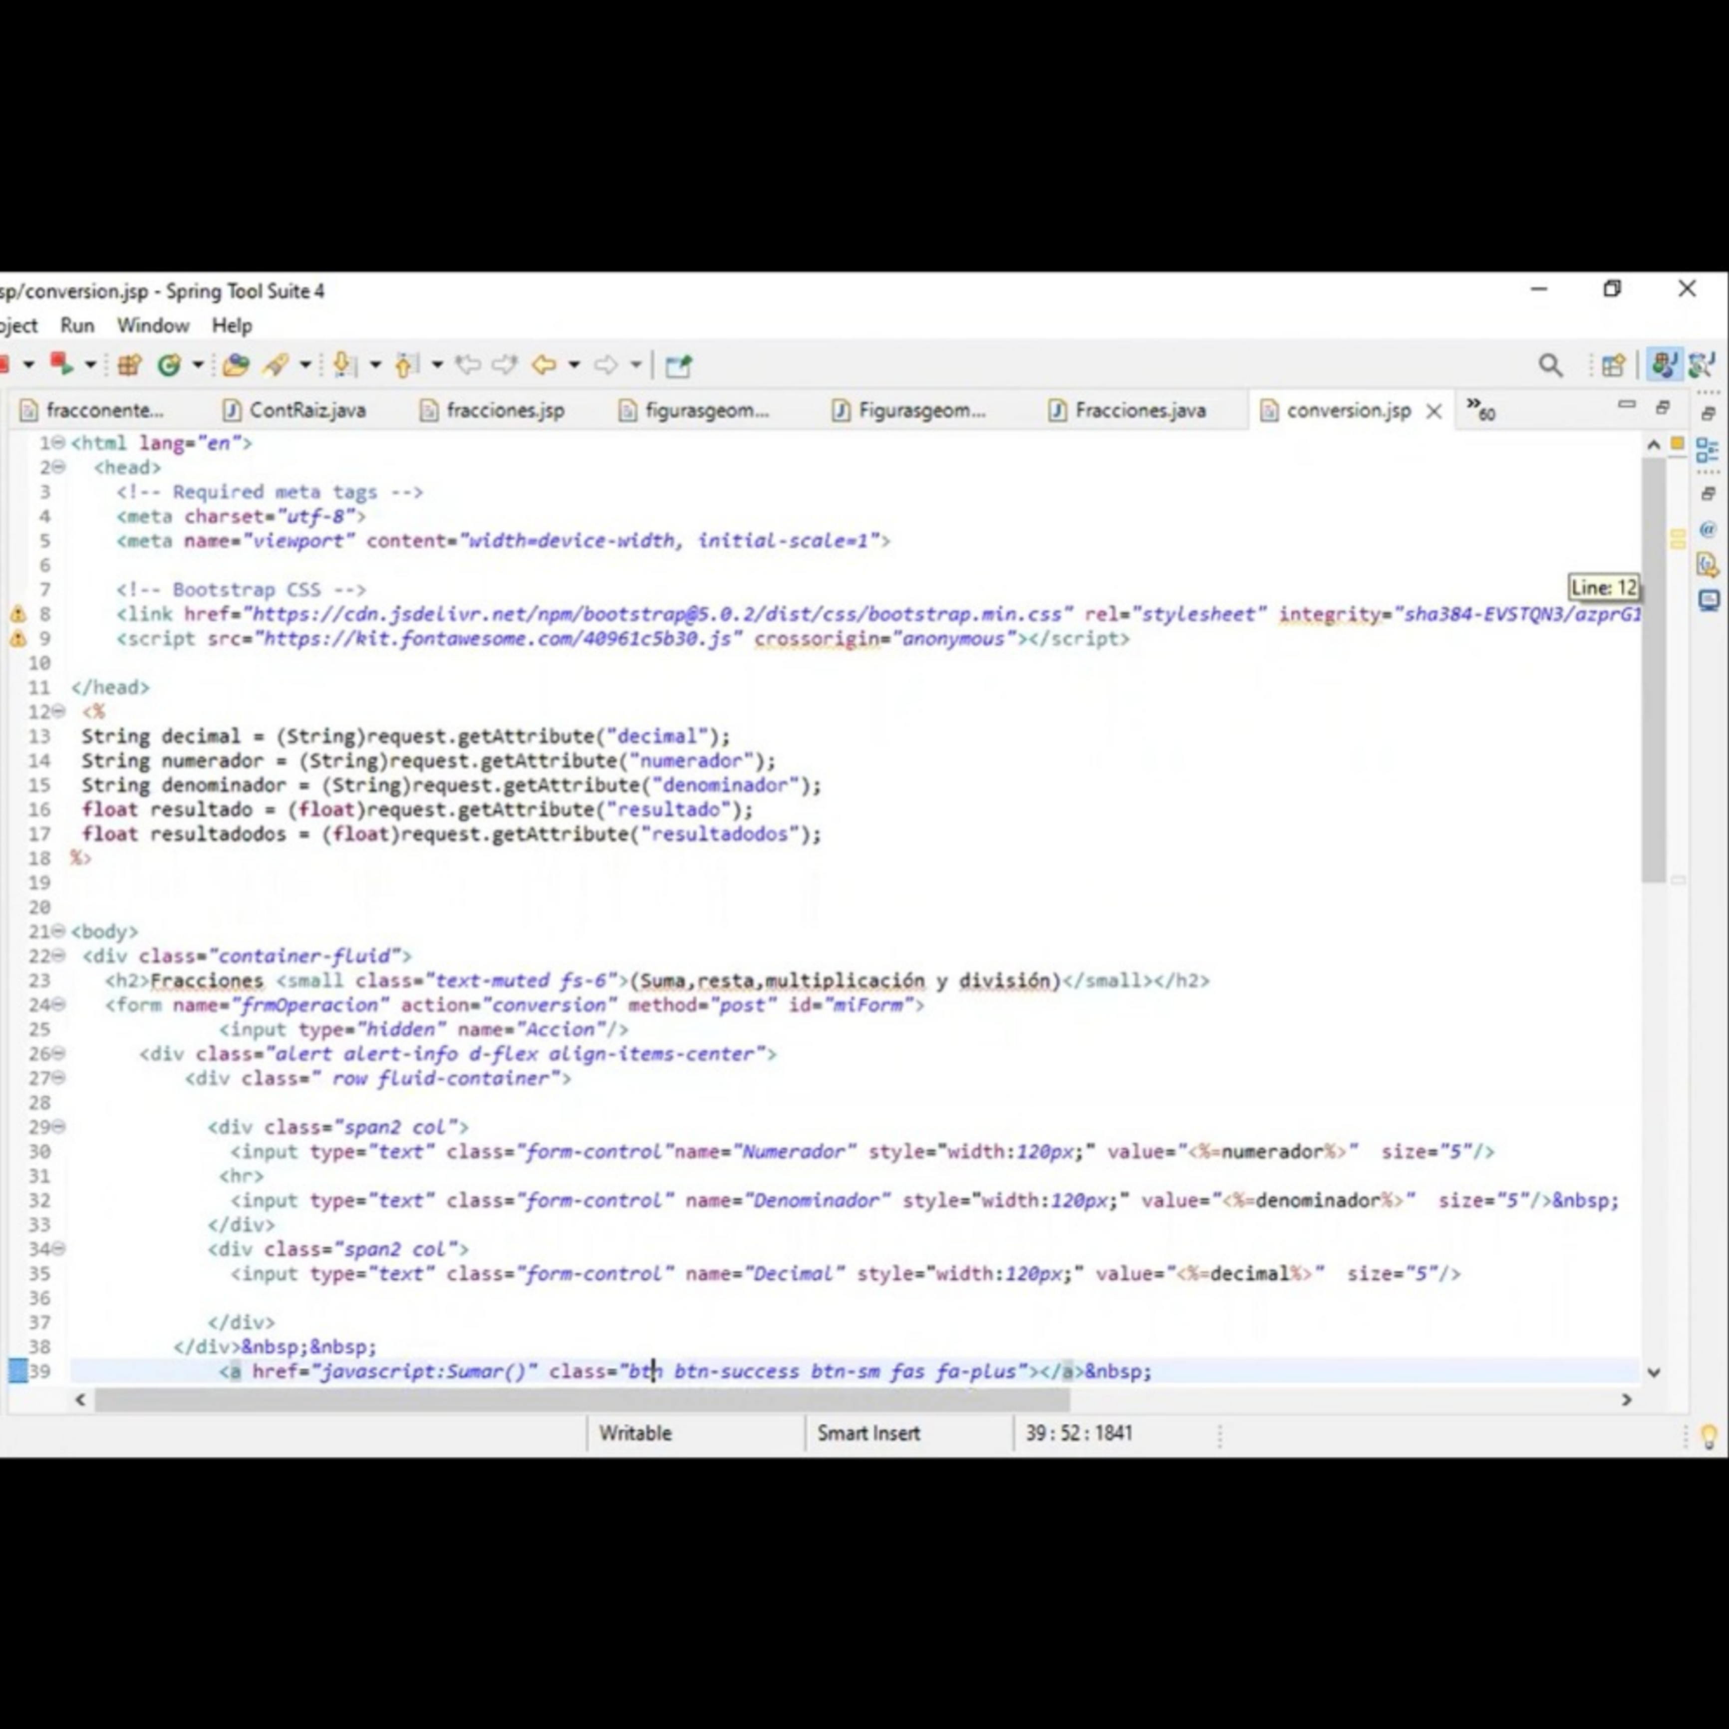Open the New Java Class dropdown arrow
Screen dimensions: 1729x1729
click(x=198, y=365)
